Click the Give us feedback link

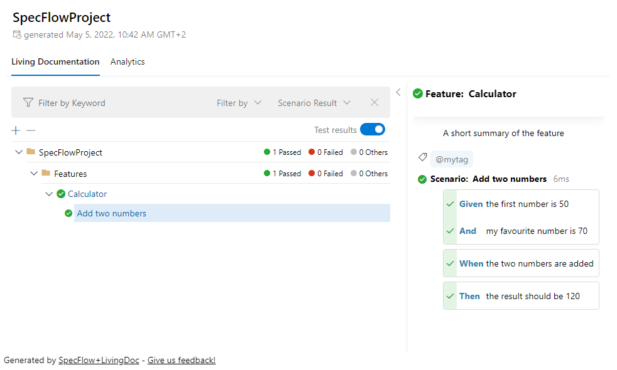[x=181, y=360]
